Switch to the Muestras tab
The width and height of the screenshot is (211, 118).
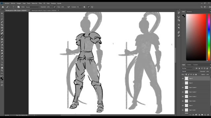[189, 12]
